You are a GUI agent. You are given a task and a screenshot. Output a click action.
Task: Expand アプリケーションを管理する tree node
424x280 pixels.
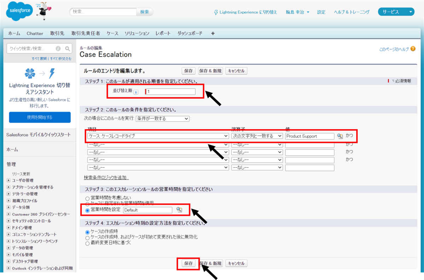click(x=8, y=187)
